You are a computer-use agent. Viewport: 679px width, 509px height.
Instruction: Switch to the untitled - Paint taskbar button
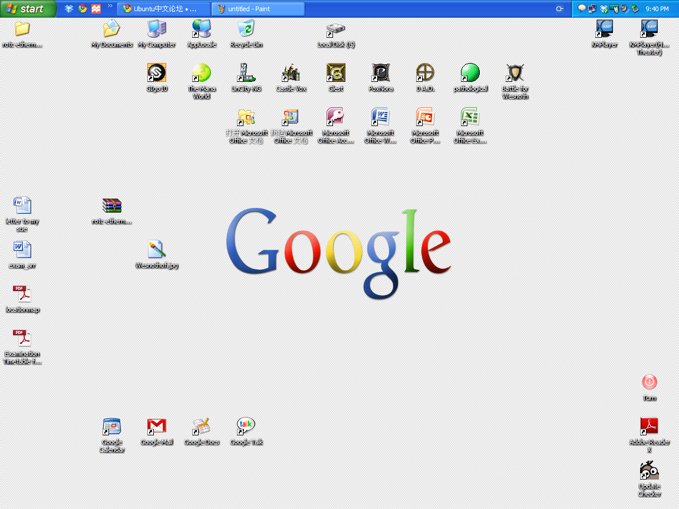(258, 9)
